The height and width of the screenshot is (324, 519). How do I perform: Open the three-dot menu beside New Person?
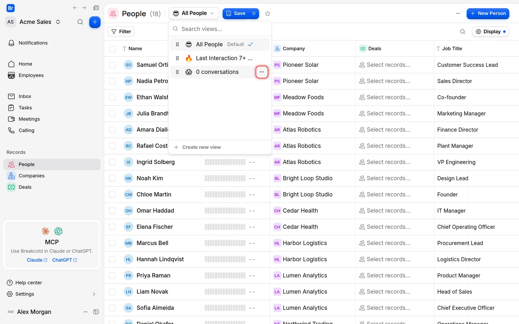tap(458, 14)
